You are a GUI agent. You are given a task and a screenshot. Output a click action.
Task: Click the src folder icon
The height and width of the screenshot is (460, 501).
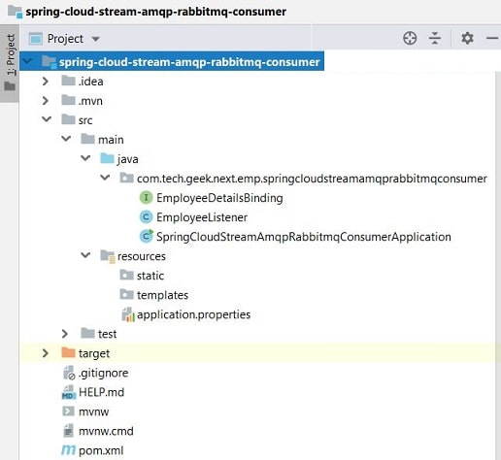coord(68,119)
